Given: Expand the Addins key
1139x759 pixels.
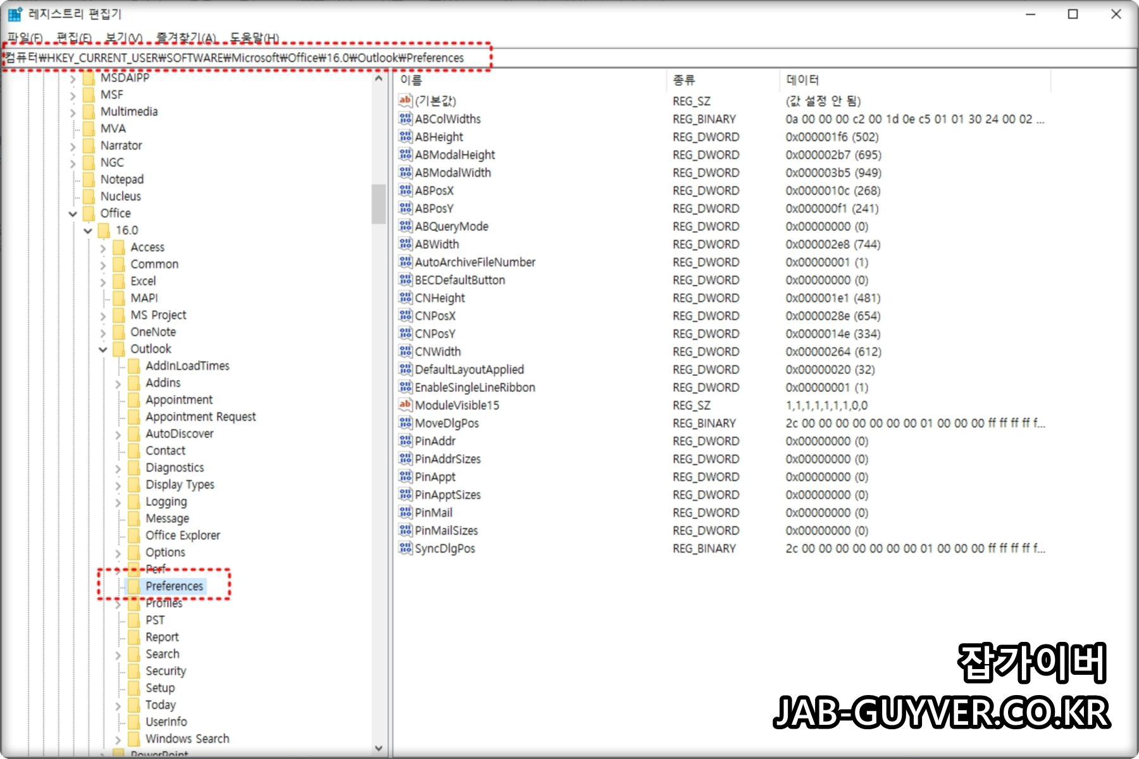Looking at the screenshot, I should (x=118, y=383).
